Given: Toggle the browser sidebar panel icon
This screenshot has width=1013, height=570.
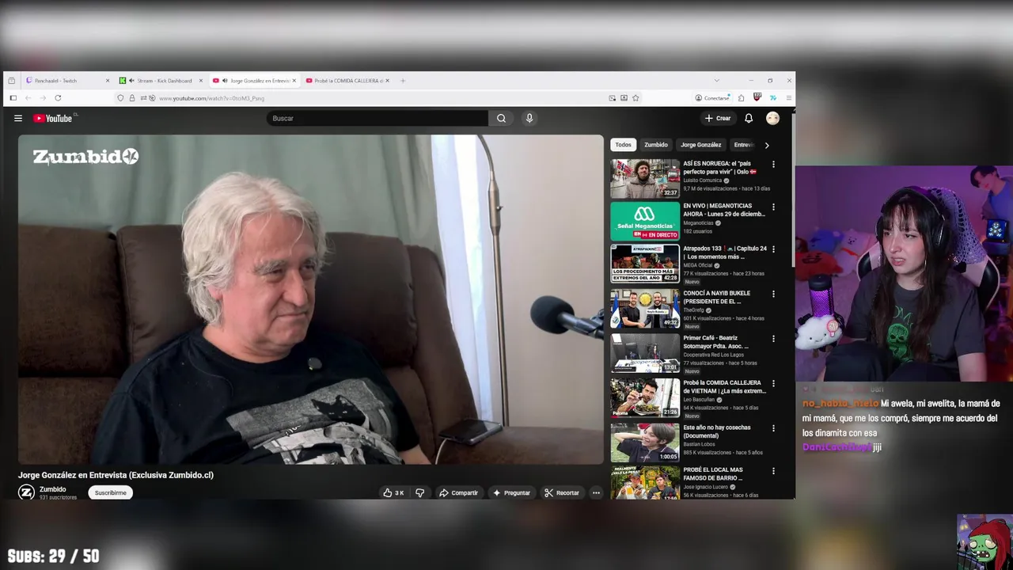Looking at the screenshot, I should (x=13, y=98).
